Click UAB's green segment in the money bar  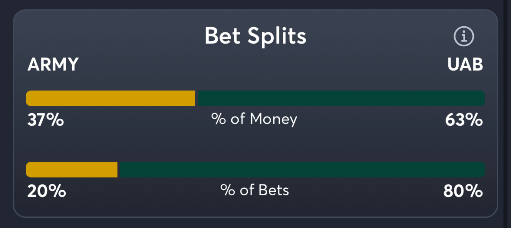(x=341, y=98)
